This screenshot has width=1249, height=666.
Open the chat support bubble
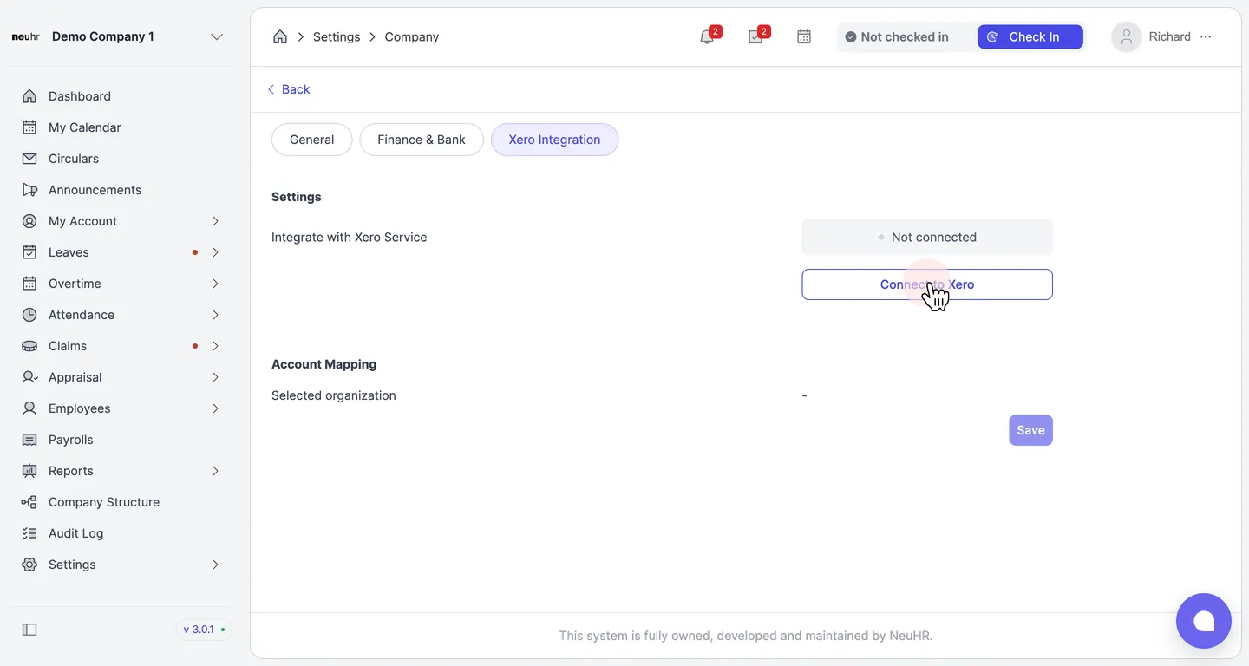coord(1203,621)
